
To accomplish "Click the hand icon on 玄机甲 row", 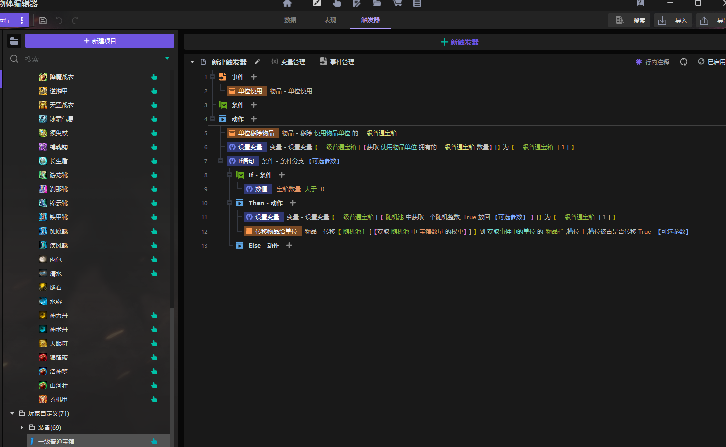I will (x=154, y=399).
